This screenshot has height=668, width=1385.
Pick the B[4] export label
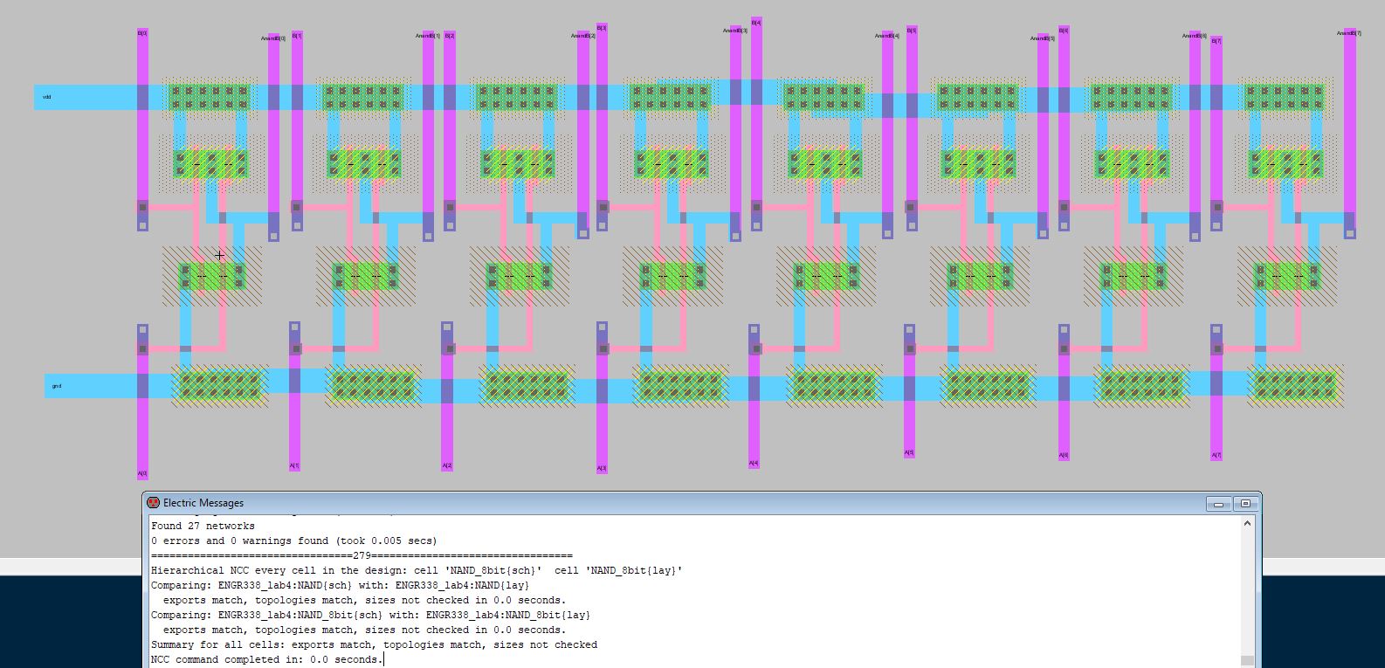756,23
